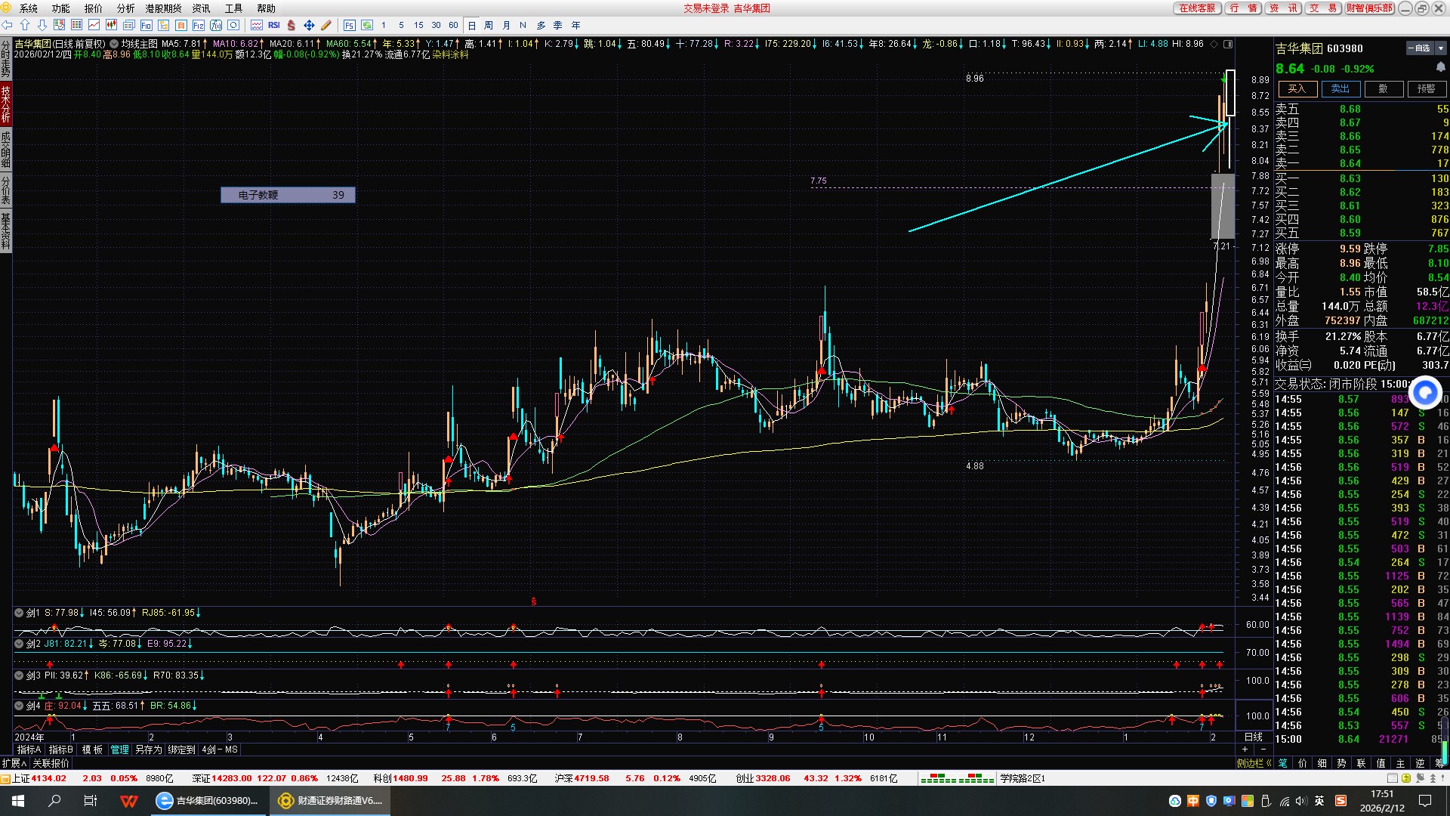Click the blue four-arrow move icon

tap(309, 25)
